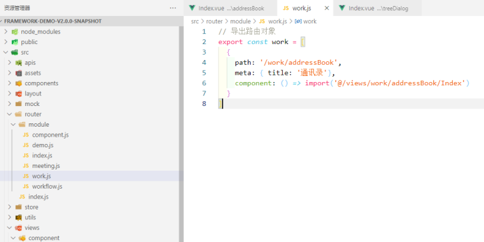Select work.js in the file tree
This screenshot has width=484, height=242.
41,176
